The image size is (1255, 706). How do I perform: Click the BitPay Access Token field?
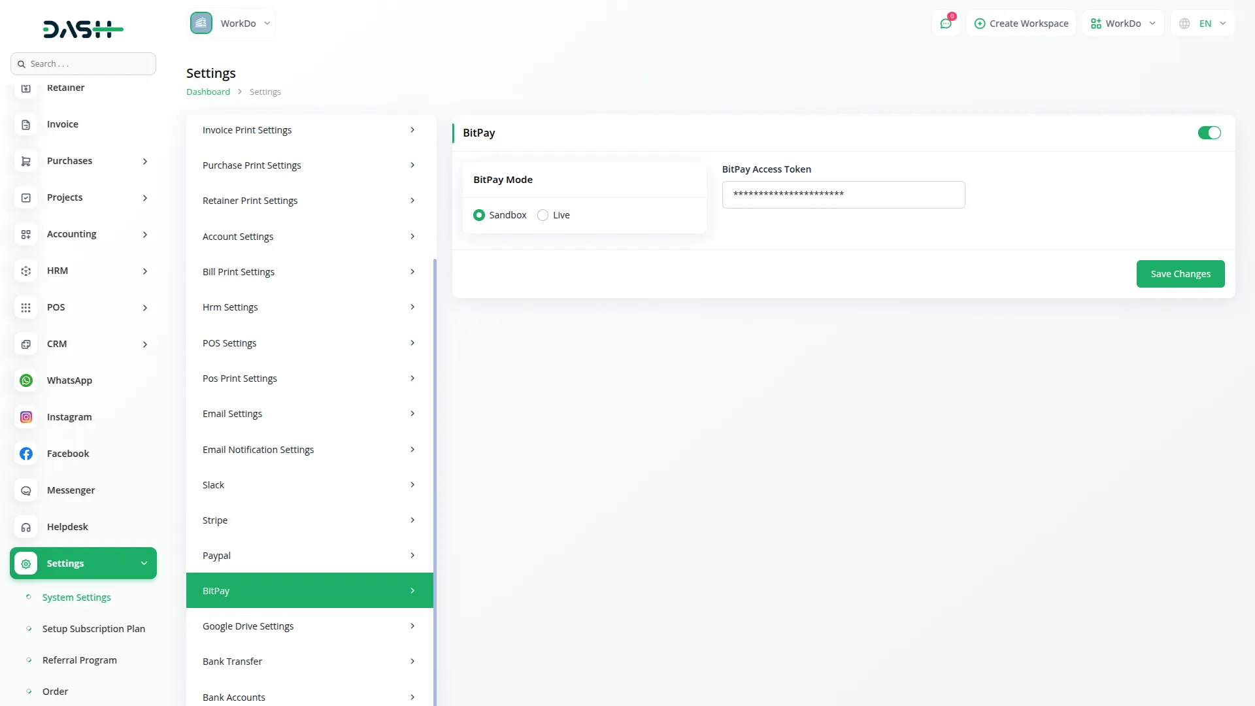pyautogui.click(x=843, y=194)
